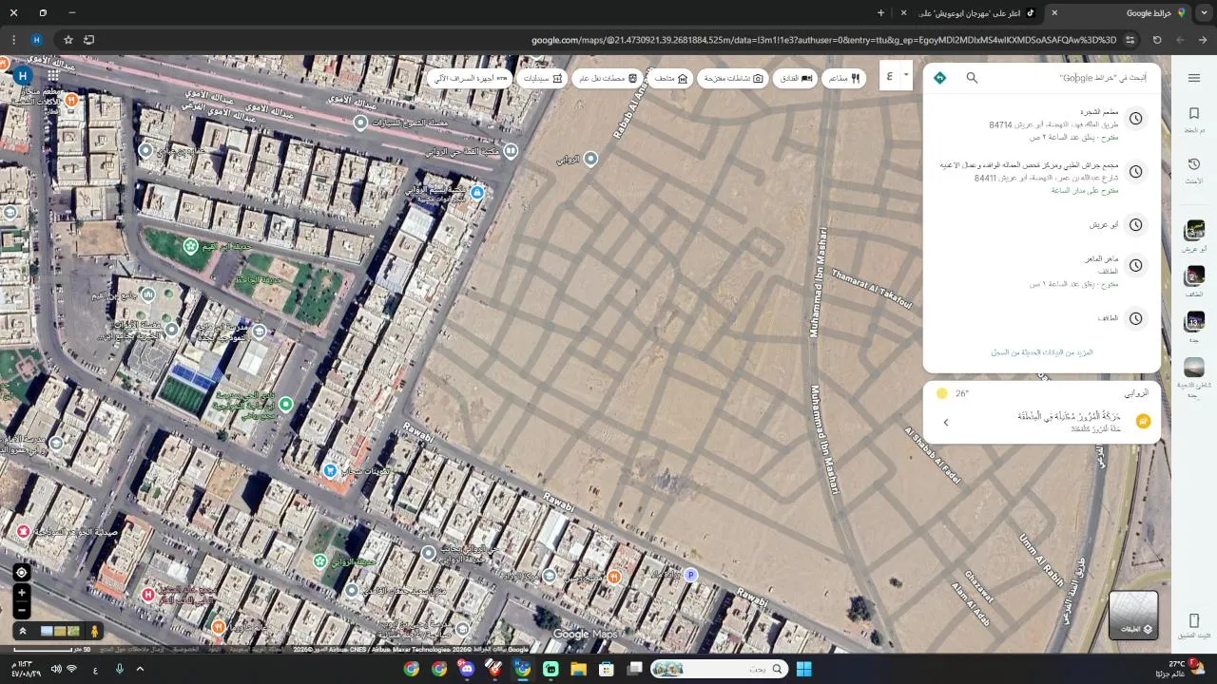Viewport: 1217px width, 684px height.
Task: Click the yellow traffic car icon
Action: tap(1143, 421)
